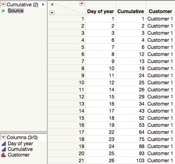Click the arrow right of the Cumulative (2) title

[43, 5]
